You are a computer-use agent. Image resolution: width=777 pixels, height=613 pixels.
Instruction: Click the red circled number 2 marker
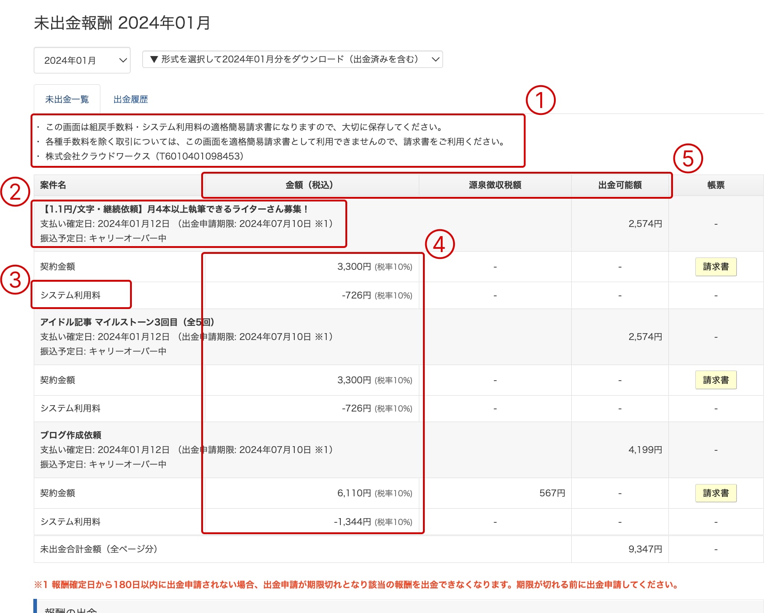coord(15,192)
